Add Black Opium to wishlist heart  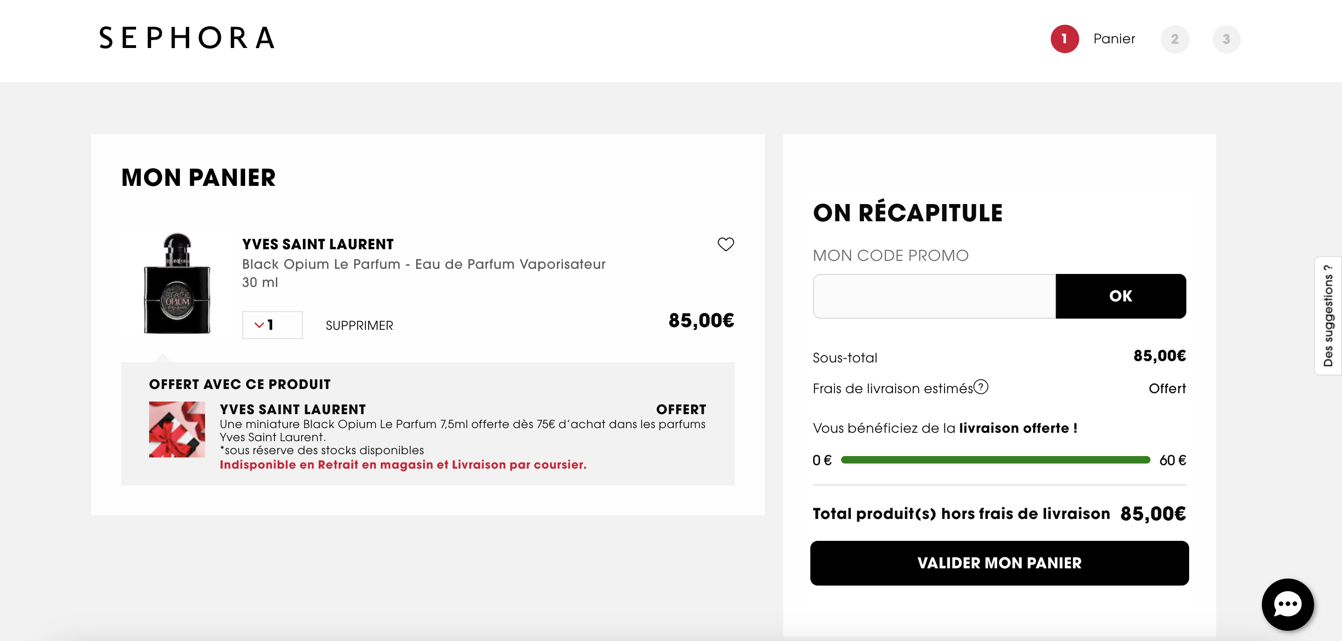click(725, 244)
